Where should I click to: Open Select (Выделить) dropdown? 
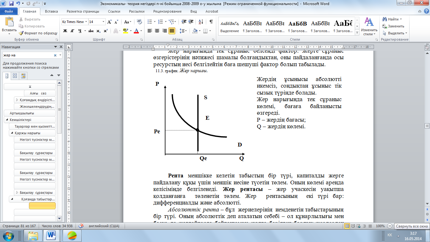point(395,33)
